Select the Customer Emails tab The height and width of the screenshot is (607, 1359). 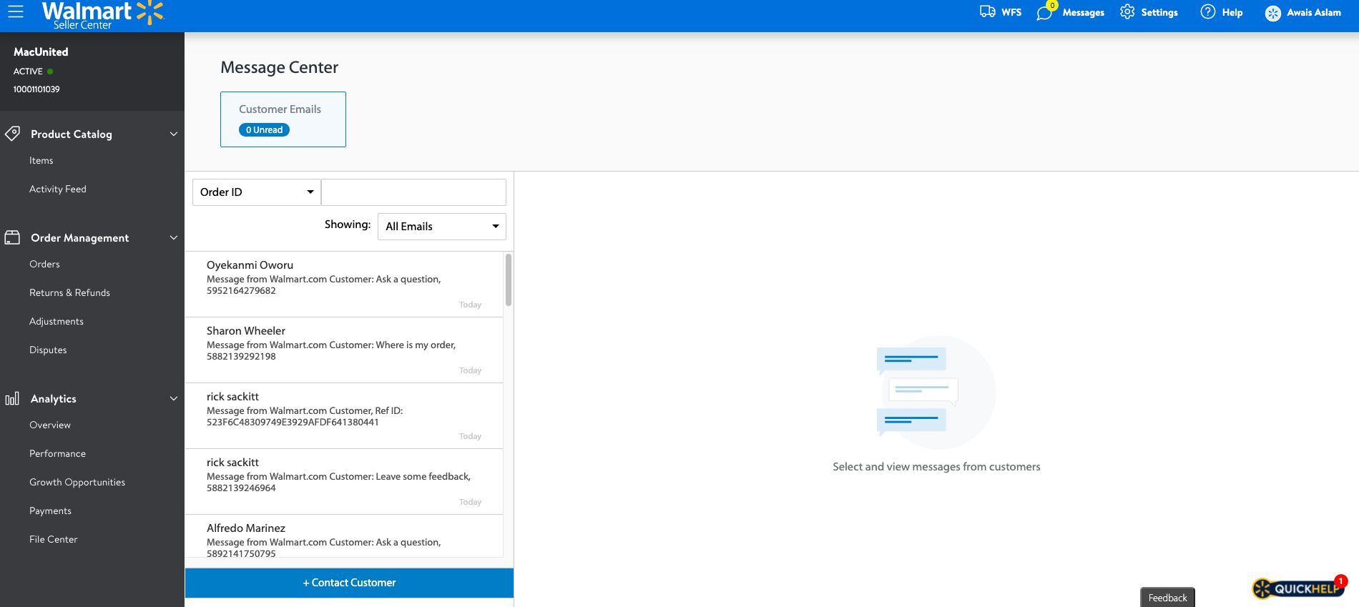pos(283,119)
